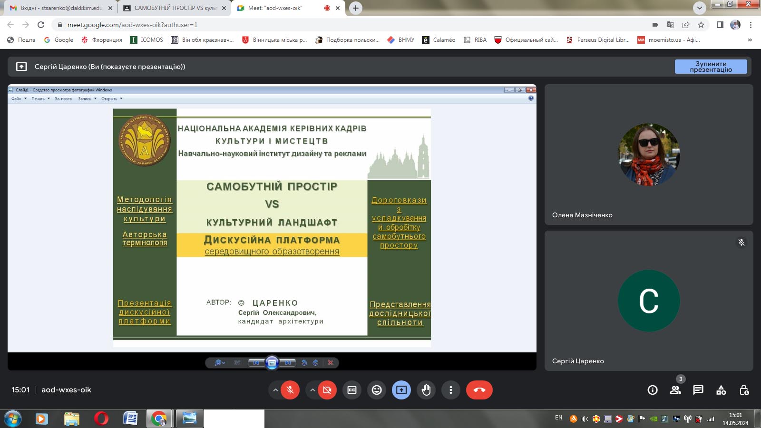Screen dimensions: 761x428
Task: Open a new browser tab
Action: coord(355,8)
